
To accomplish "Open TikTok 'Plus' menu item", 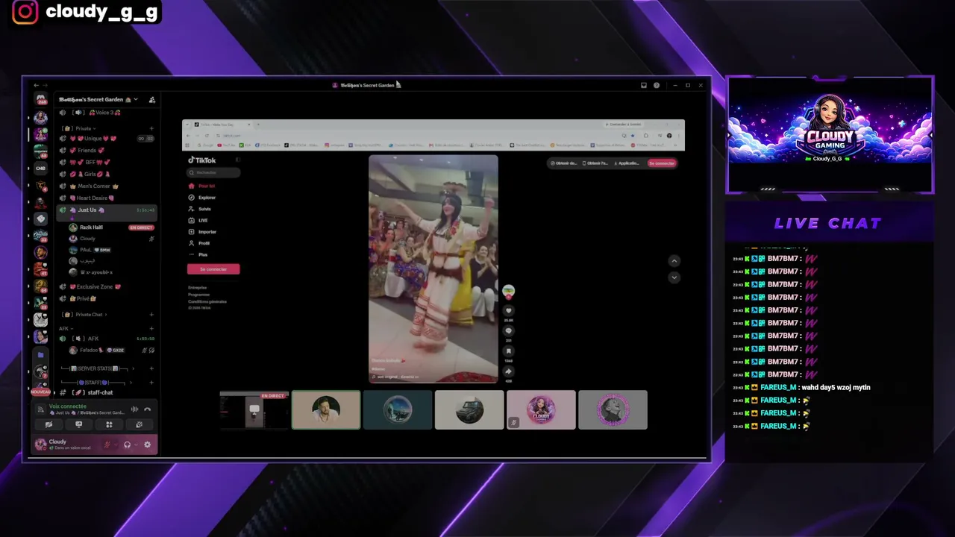I will click(199, 255).
